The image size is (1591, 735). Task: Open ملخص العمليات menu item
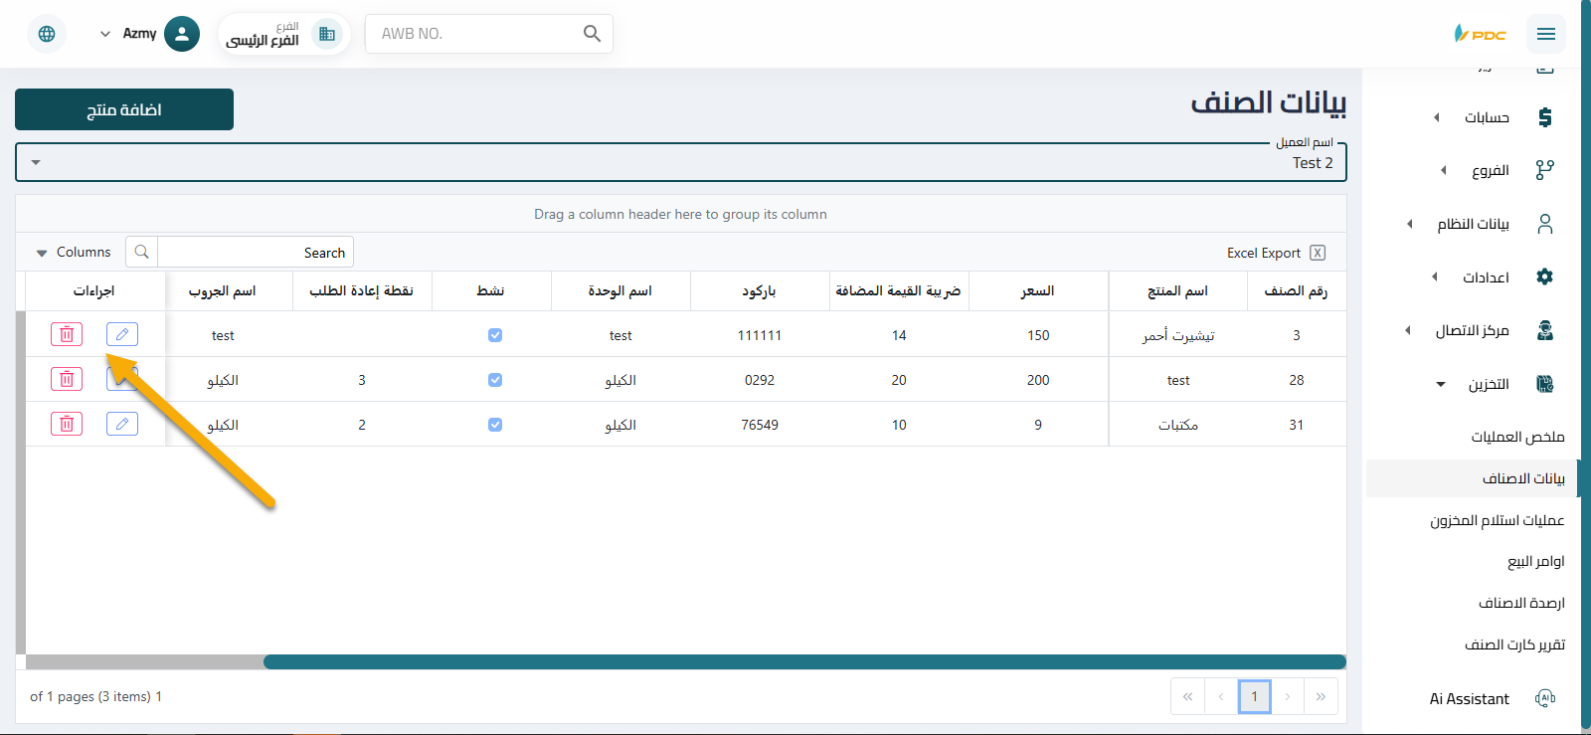[1517, 437]
